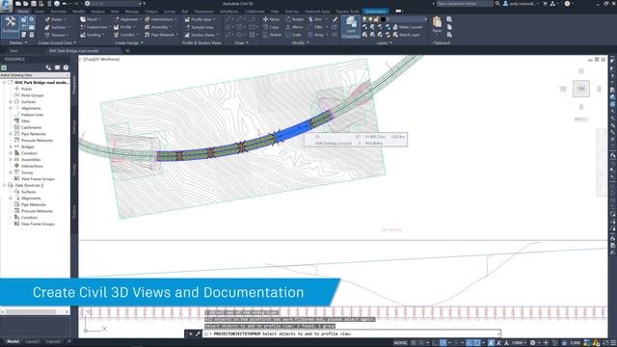Open the Settings vertical tab
This screenshot has height=347, width=617.
pos(74,127)
